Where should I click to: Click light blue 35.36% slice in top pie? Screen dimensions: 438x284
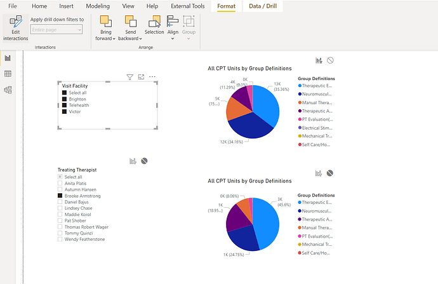click(x=267, y=105)
